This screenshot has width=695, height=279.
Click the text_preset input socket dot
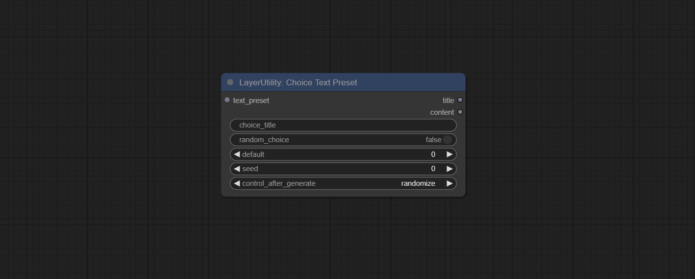coord(227,100)
